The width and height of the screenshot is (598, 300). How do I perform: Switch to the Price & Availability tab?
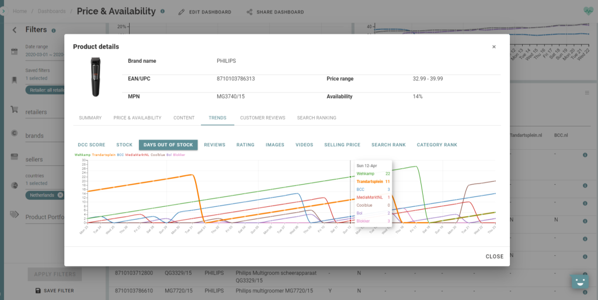tap(137, 118)
